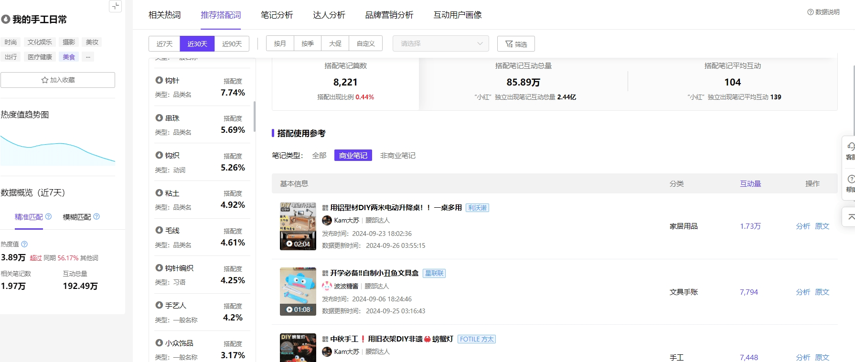
Task: Switch to 模糊匹配 data tab
Action: (77, 217)
